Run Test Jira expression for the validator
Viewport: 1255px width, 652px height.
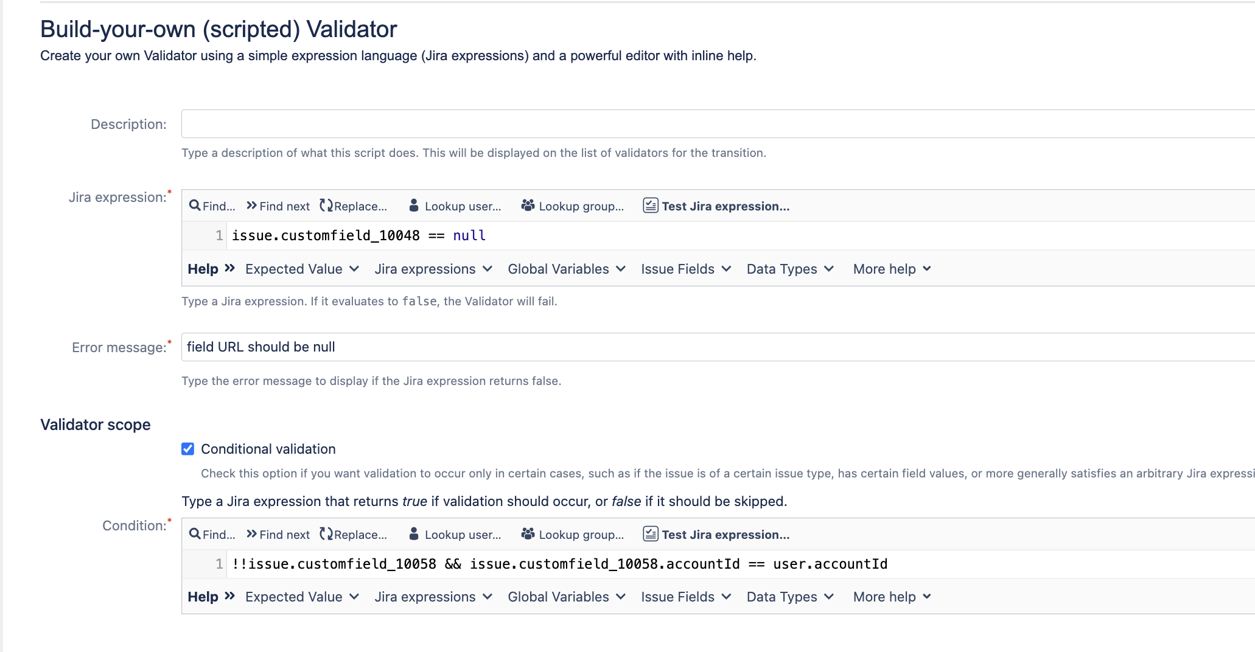tap(716, 206)
